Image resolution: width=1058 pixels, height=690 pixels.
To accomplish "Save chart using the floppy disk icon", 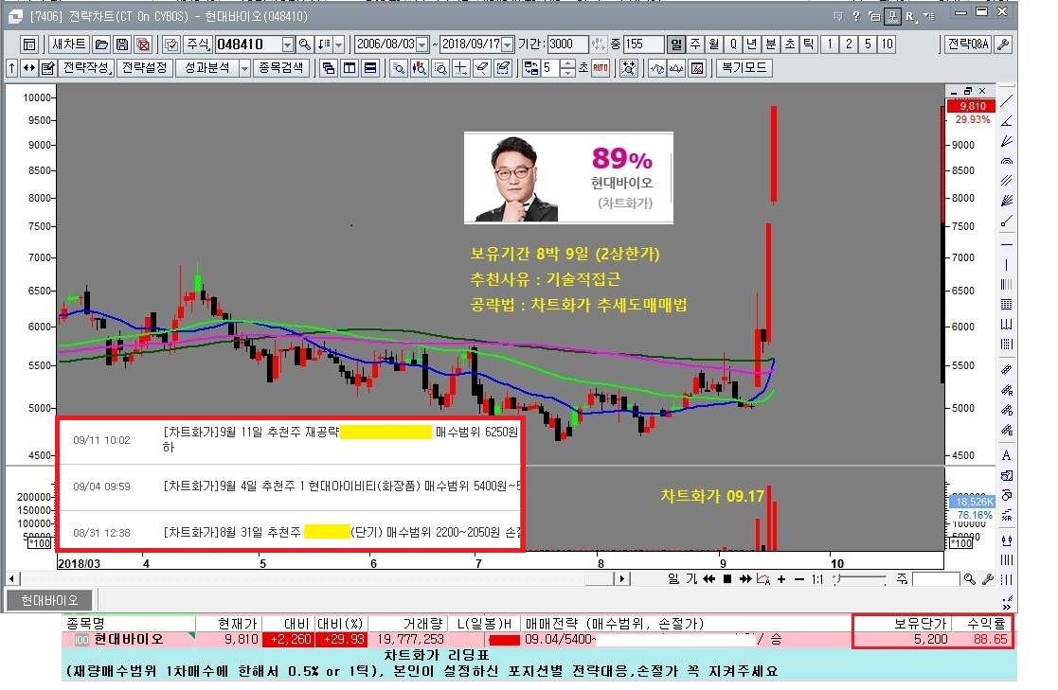I will 122,44.
